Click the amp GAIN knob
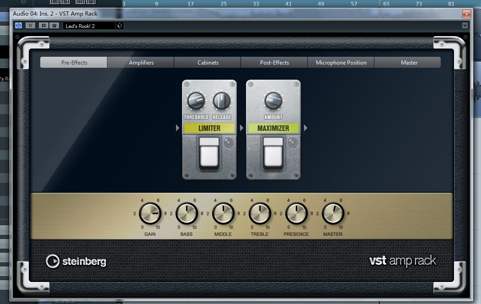Viewport: 481px width, 304px height. point(150,213)
